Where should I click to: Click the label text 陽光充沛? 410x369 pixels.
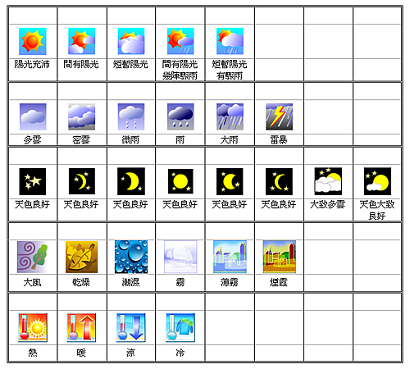(32, 65)
